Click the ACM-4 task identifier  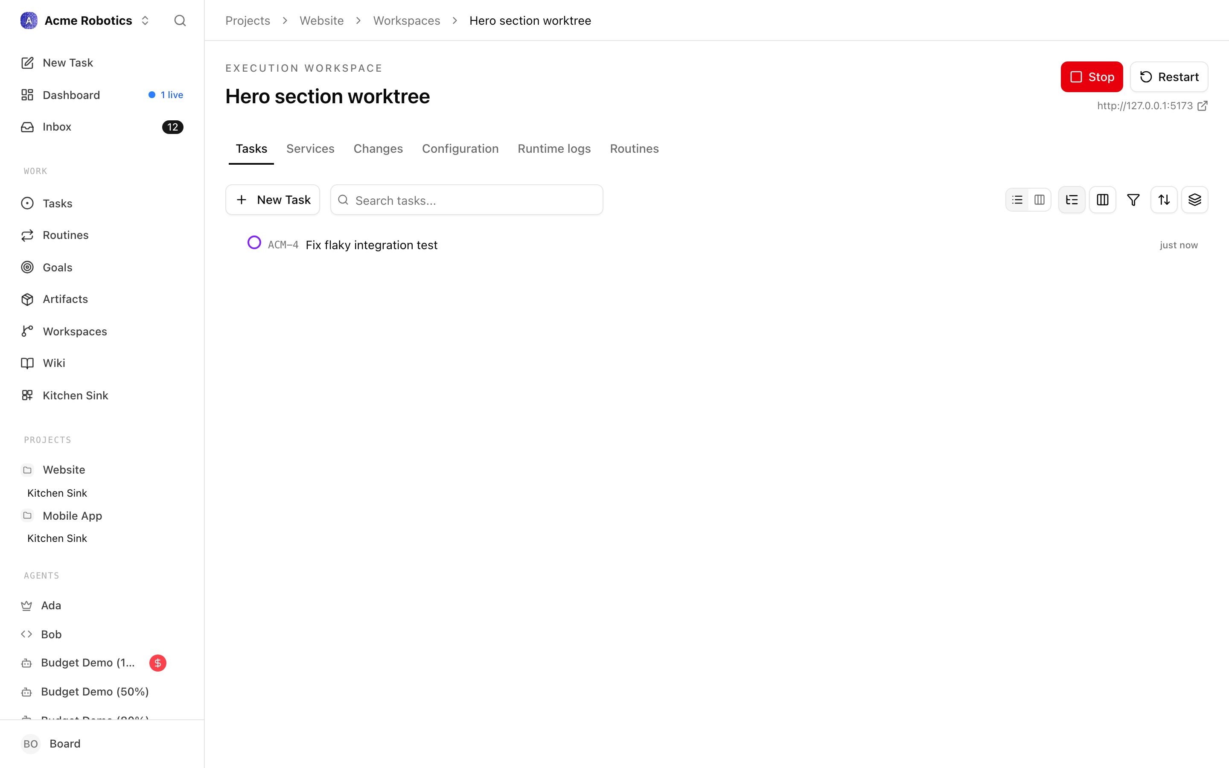pyautogui.click(x=283, y=245)
